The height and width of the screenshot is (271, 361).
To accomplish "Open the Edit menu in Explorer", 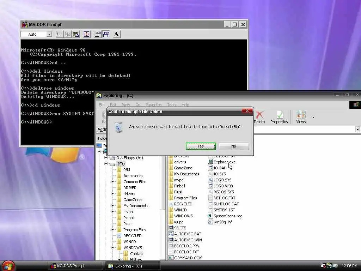I will pyautogui.click(x=113, y=104).
